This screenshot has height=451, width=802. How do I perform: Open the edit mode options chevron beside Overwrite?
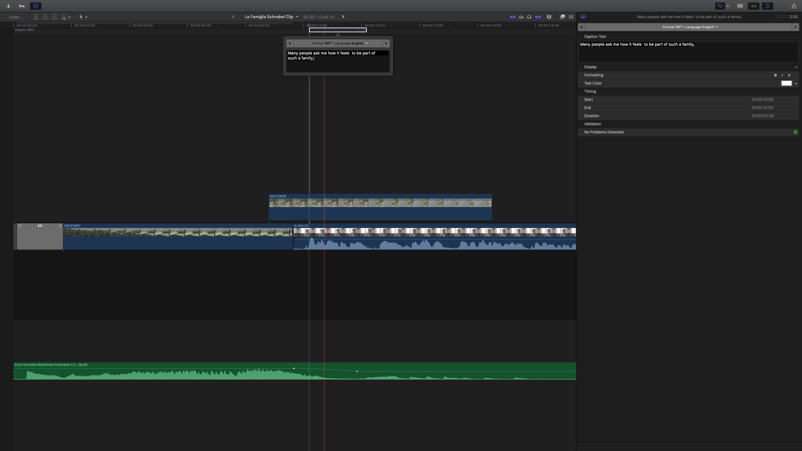coord(69,17)
